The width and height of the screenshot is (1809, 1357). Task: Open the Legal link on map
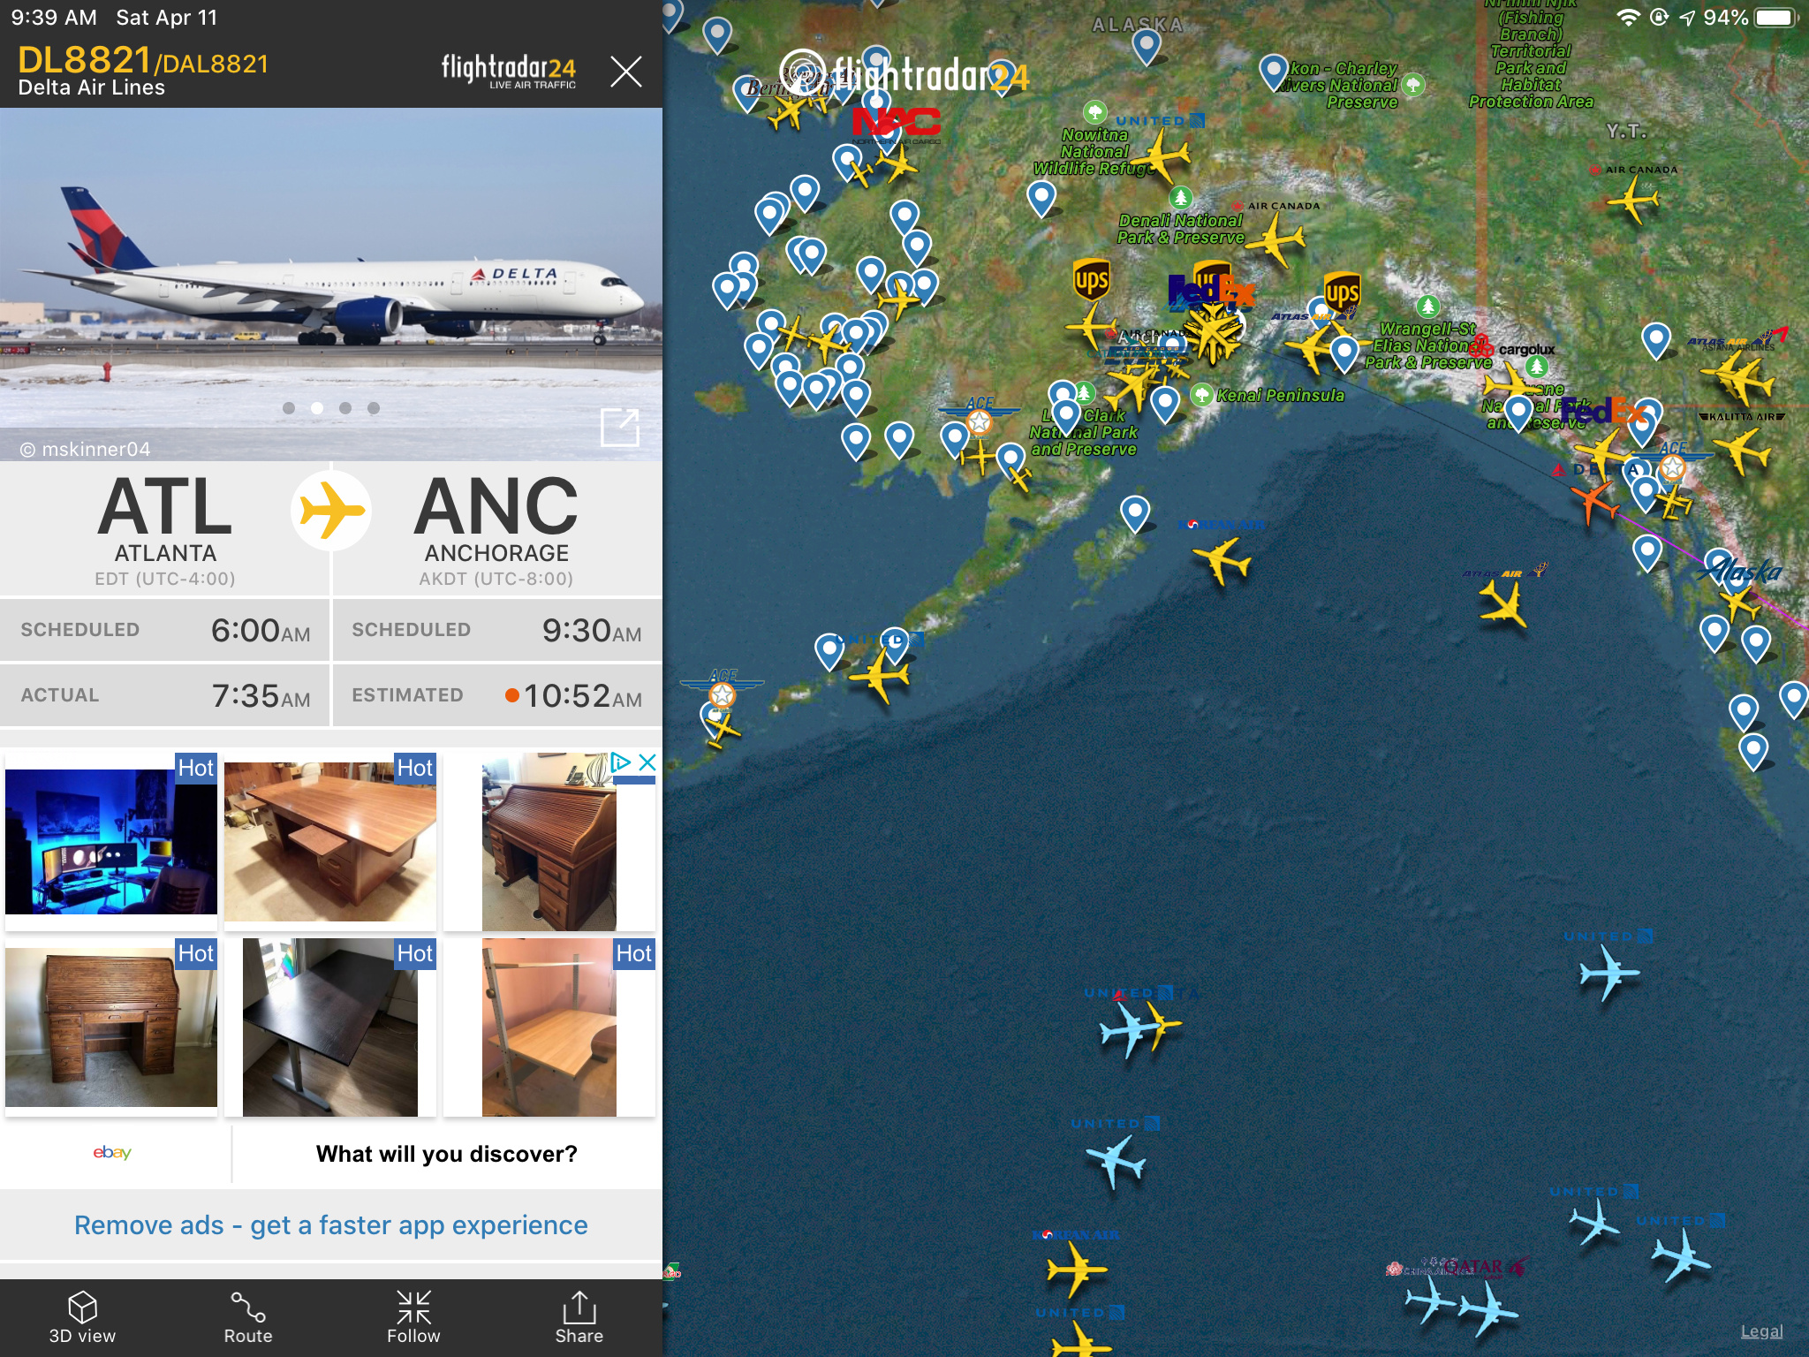click(1761, 1331)
